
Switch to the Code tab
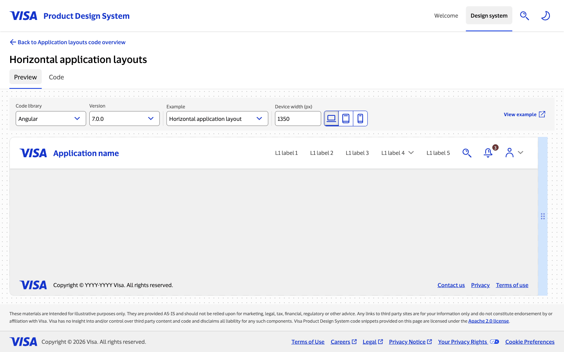tap(56, 77)
